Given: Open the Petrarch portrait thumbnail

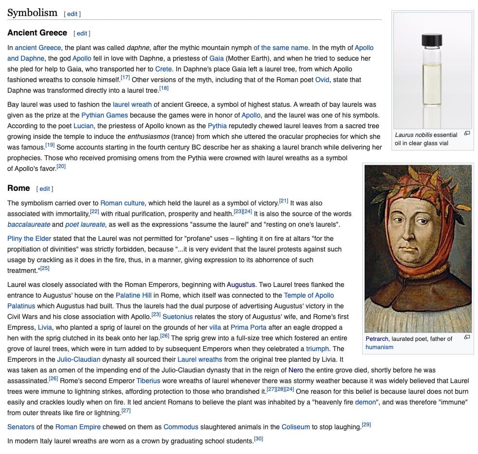Looking at the screenshot, I should coord(418,247).
